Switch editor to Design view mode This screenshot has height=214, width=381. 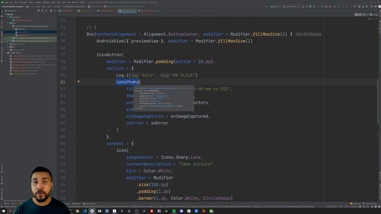374,14
